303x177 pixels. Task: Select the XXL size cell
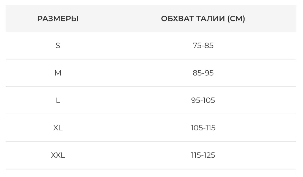(x=58, y=155)
